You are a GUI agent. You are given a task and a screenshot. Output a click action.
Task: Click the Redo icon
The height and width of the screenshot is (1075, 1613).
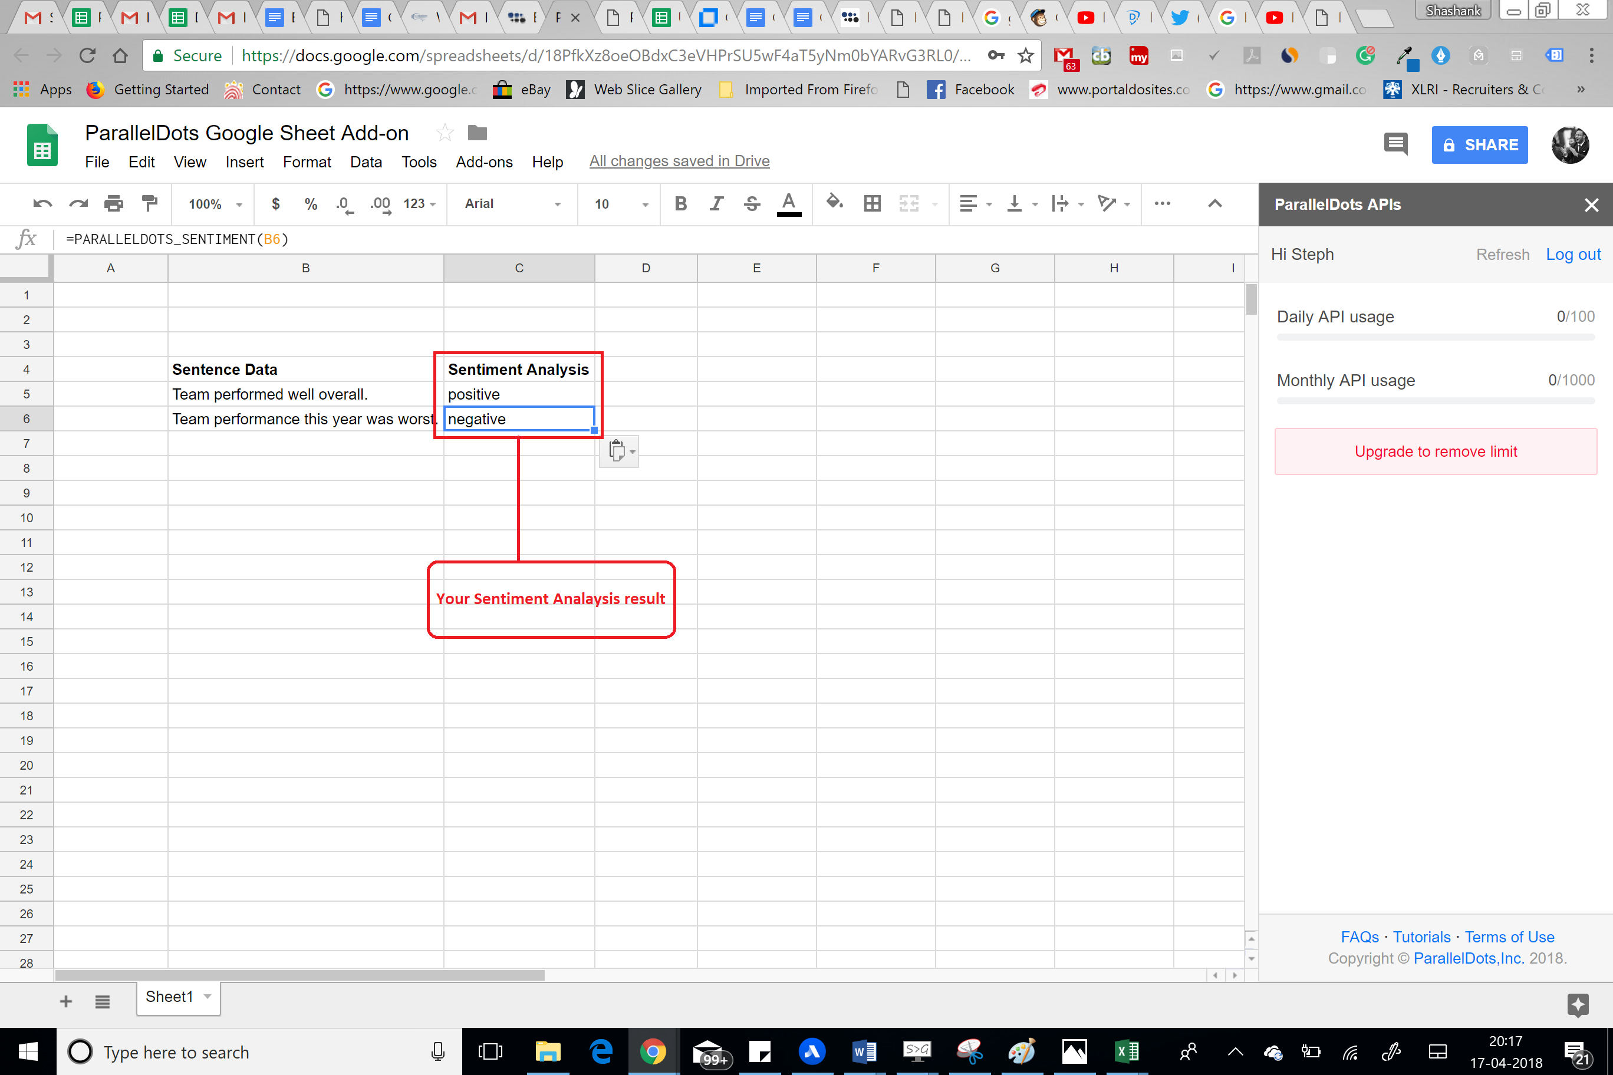coord(77,203)
